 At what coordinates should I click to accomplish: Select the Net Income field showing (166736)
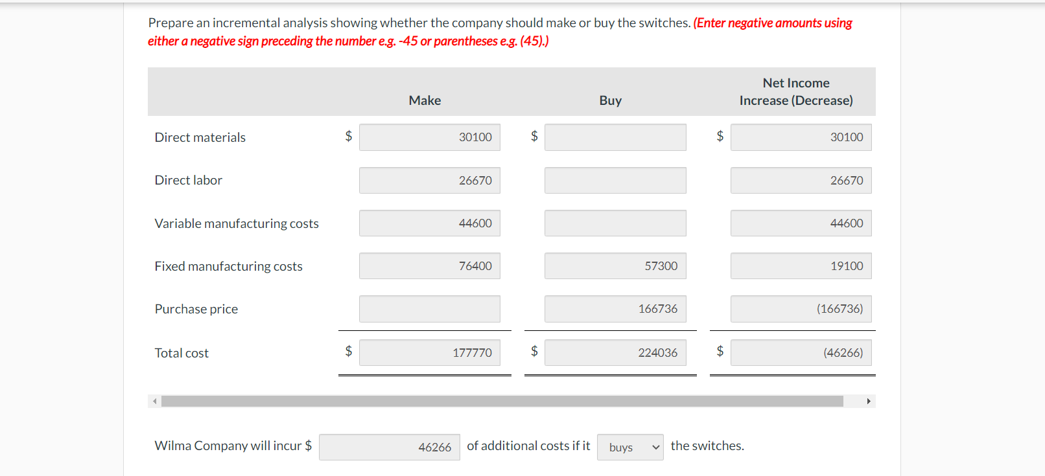tap(801, 309)
